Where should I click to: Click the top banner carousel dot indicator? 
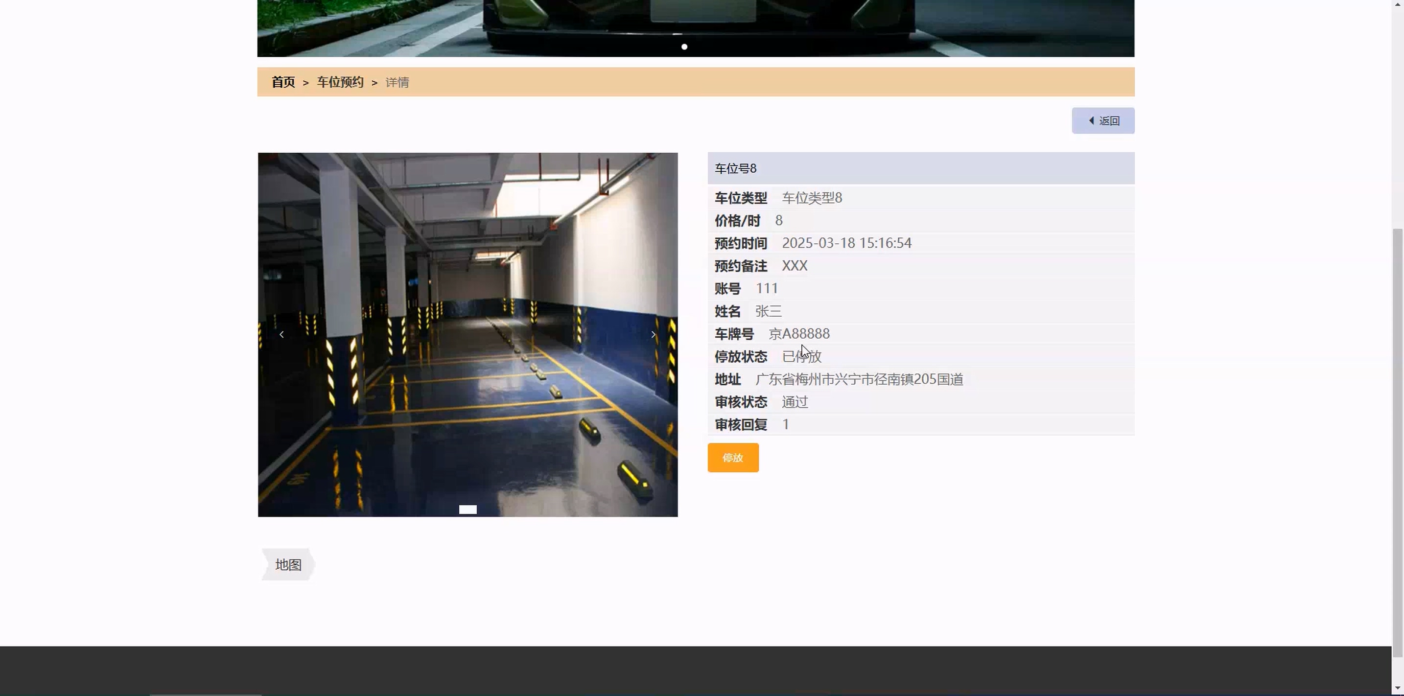[x=684, y=47]
